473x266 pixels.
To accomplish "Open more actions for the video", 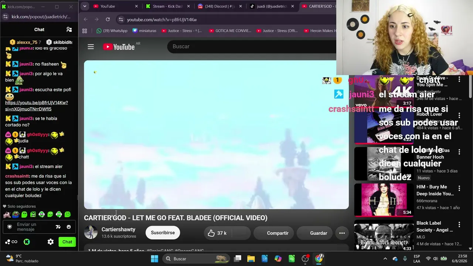I will click(342, 233).
